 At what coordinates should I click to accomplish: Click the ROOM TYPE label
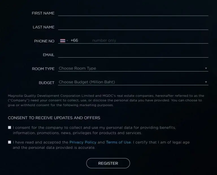click(43, 69)
